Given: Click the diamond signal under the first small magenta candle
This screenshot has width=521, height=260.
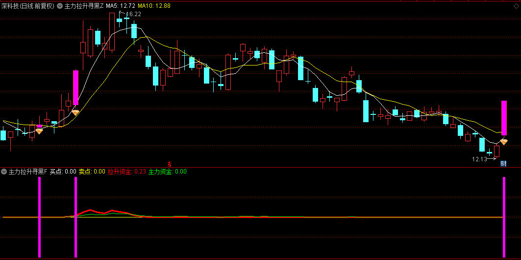Looking at the screenshot, I should (x=39, y=131).
